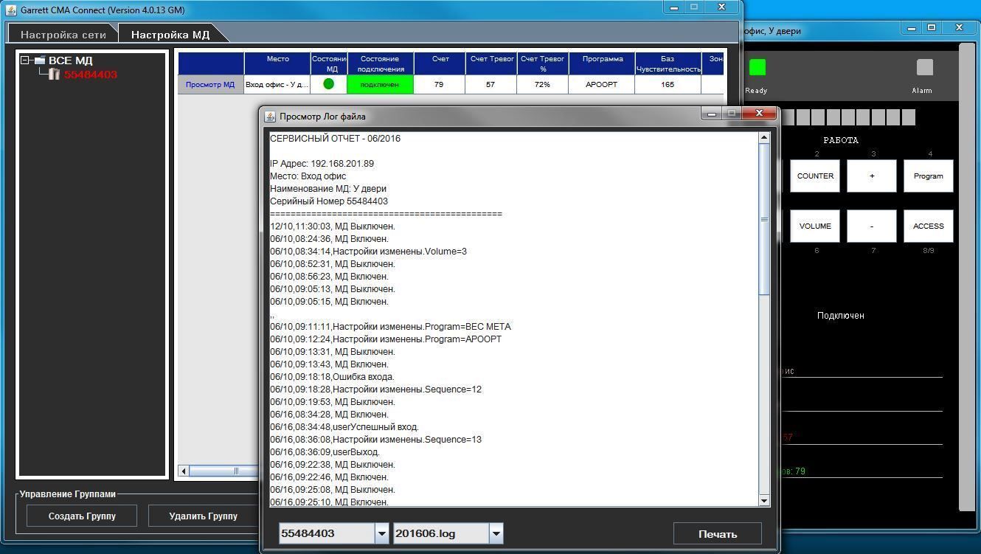Viewport: 981px width, 554px height.
Task: Click the Program button in detector window
Action: 929,176
